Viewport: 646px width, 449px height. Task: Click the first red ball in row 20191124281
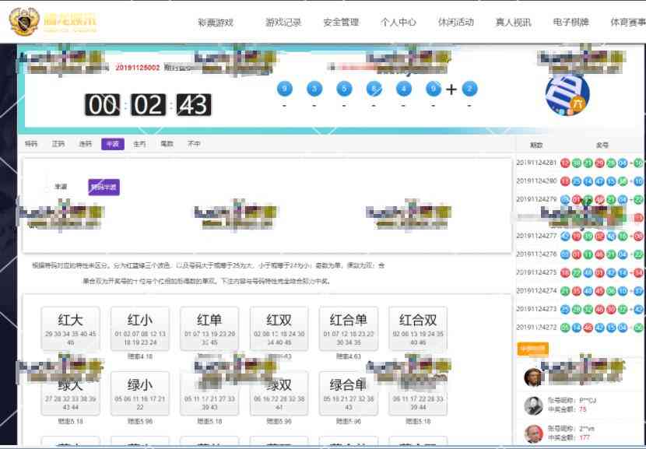[565, 163]
